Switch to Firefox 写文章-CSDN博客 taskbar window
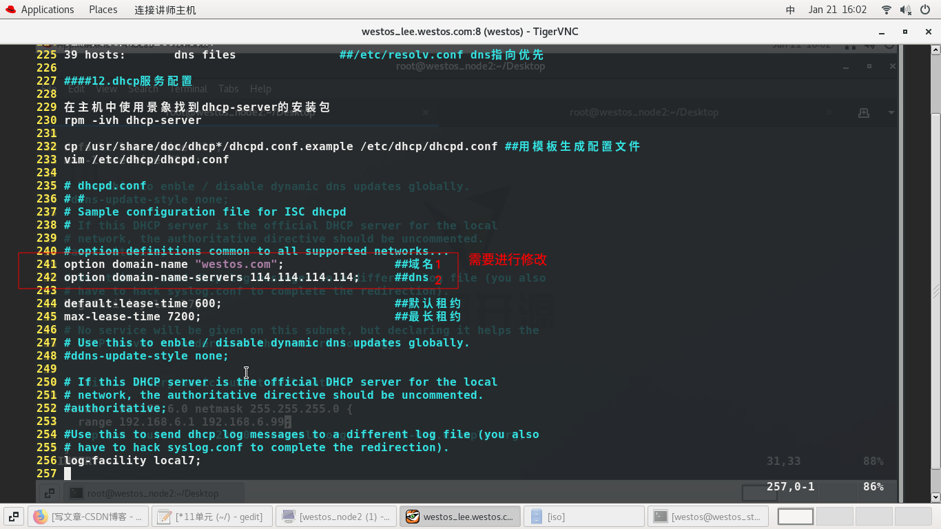This screenshot has width=941, height=529. 87,517
